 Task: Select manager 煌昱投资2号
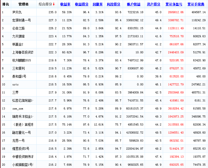[21, 149]
